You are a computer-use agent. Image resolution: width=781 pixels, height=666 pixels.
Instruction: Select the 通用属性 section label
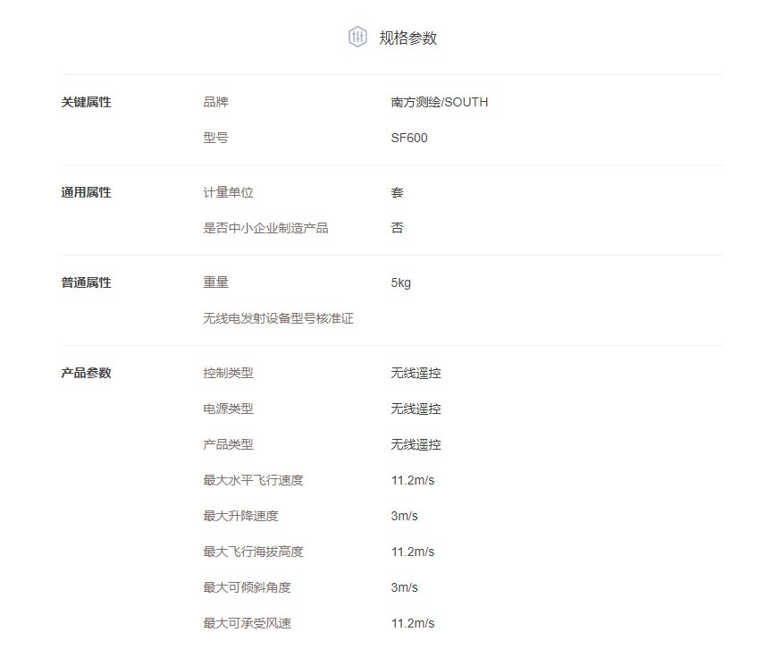pos(86,192)
